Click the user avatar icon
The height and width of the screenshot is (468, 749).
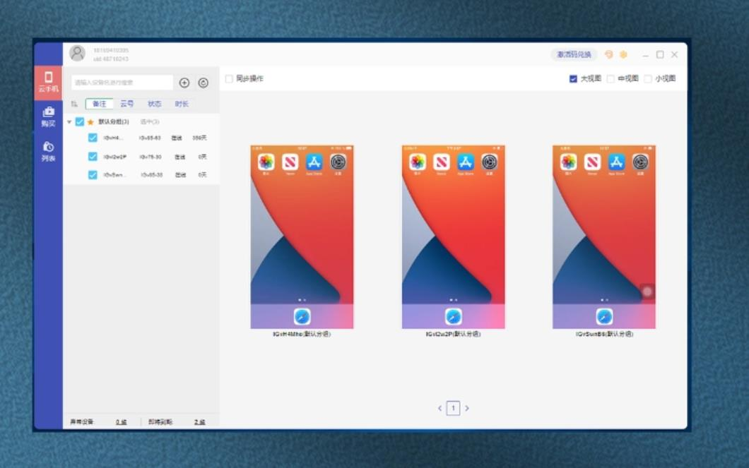77,54
